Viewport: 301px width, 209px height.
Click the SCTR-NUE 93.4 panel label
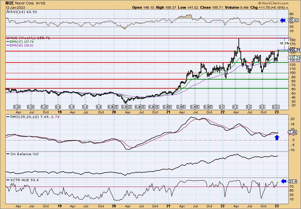pyautogui.click(x=24, y=180)
